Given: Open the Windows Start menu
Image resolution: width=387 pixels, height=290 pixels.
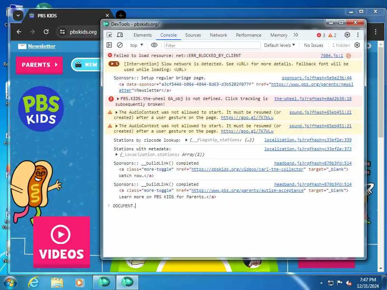Looking at the screenshot, I should point(10,282).
